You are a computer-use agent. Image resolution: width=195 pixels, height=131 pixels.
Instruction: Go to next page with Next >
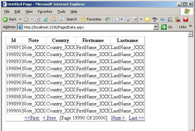[x=119, y=118]
